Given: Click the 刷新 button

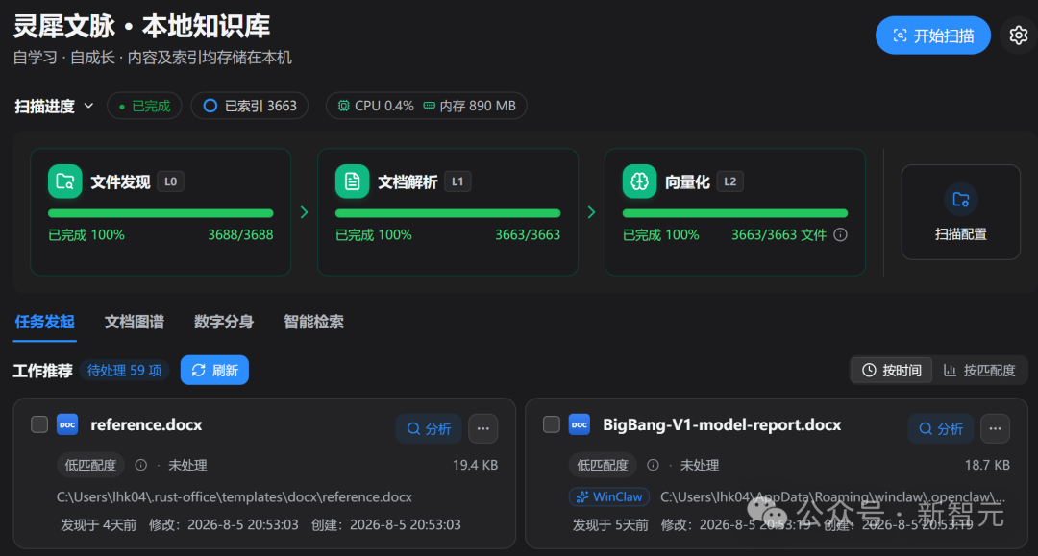Looking at the screenshot, I should pyautogui.click(x=214, y=371).
